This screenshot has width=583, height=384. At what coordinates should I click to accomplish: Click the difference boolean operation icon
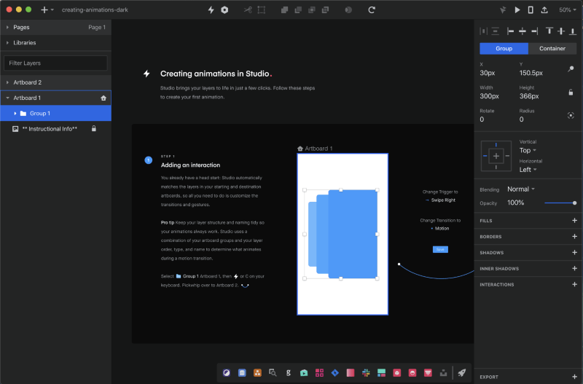click(x=325, y=10)
